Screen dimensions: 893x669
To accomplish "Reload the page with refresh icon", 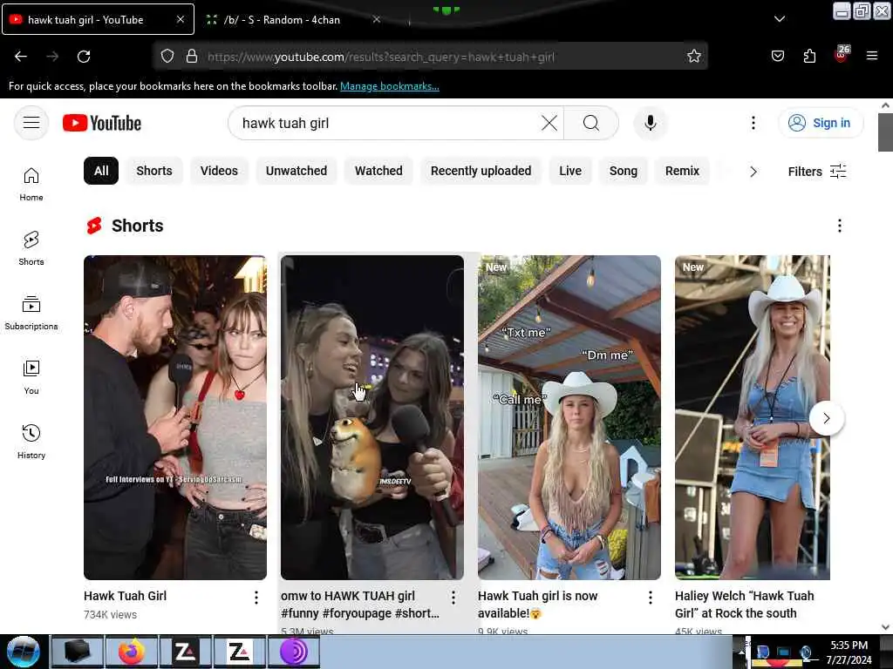I will (84, 57).
